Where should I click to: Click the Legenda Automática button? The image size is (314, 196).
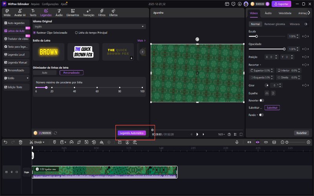pos(131,133)
